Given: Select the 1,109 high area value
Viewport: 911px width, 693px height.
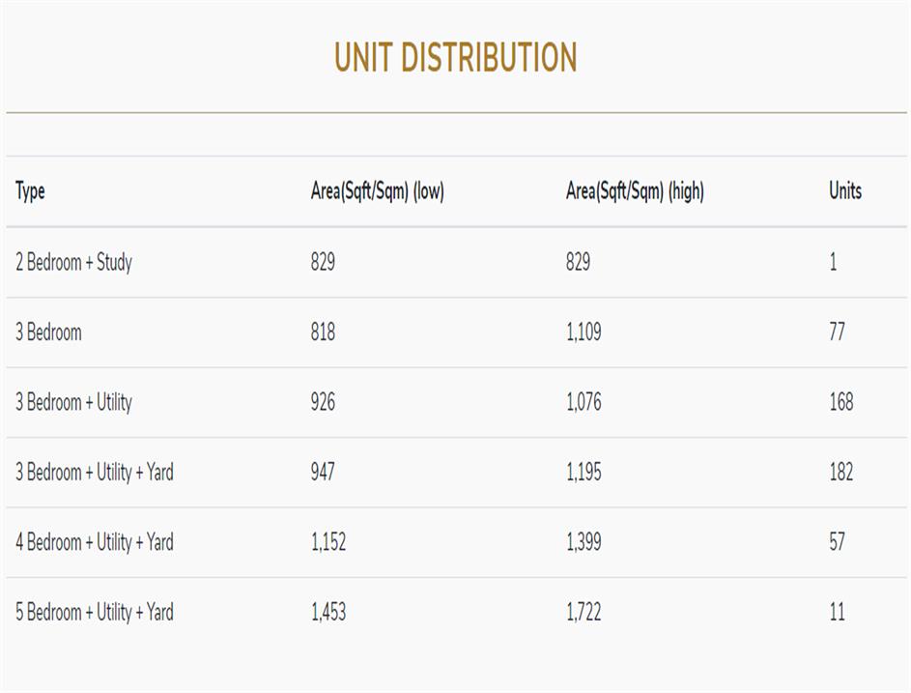Looking at the screenshot, I should pos(584,332).
